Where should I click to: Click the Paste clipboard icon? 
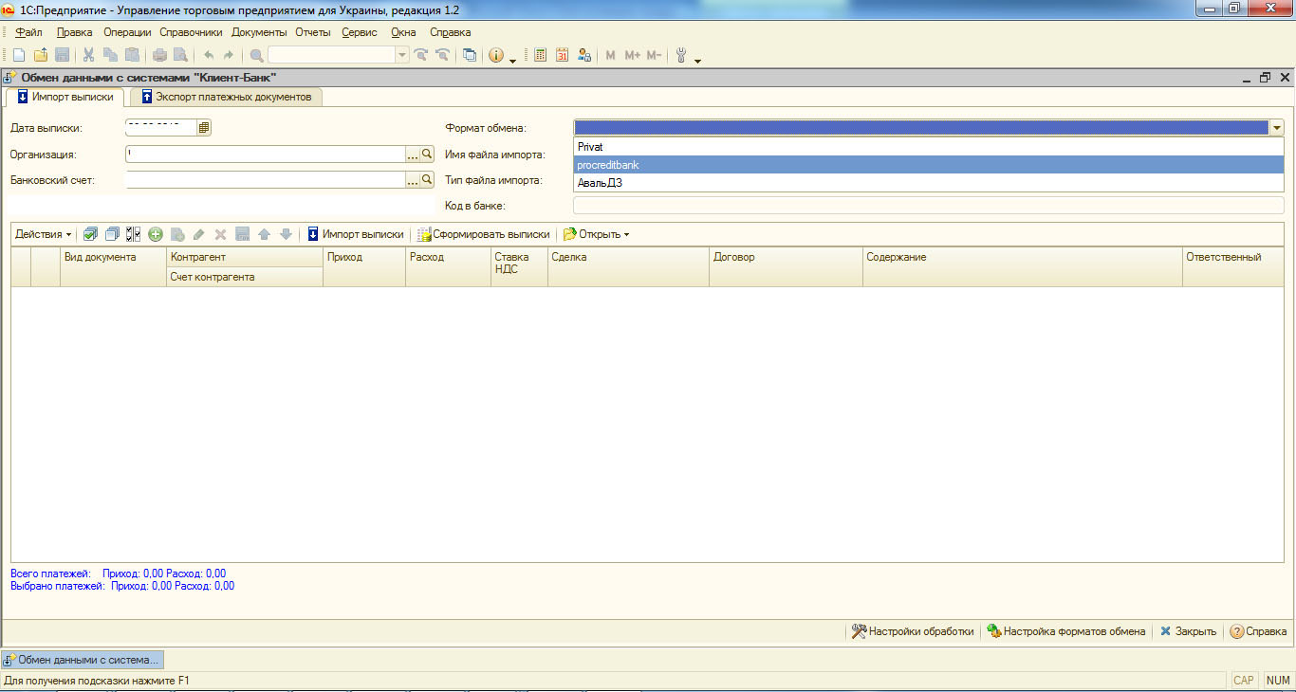tap(132, 56)
